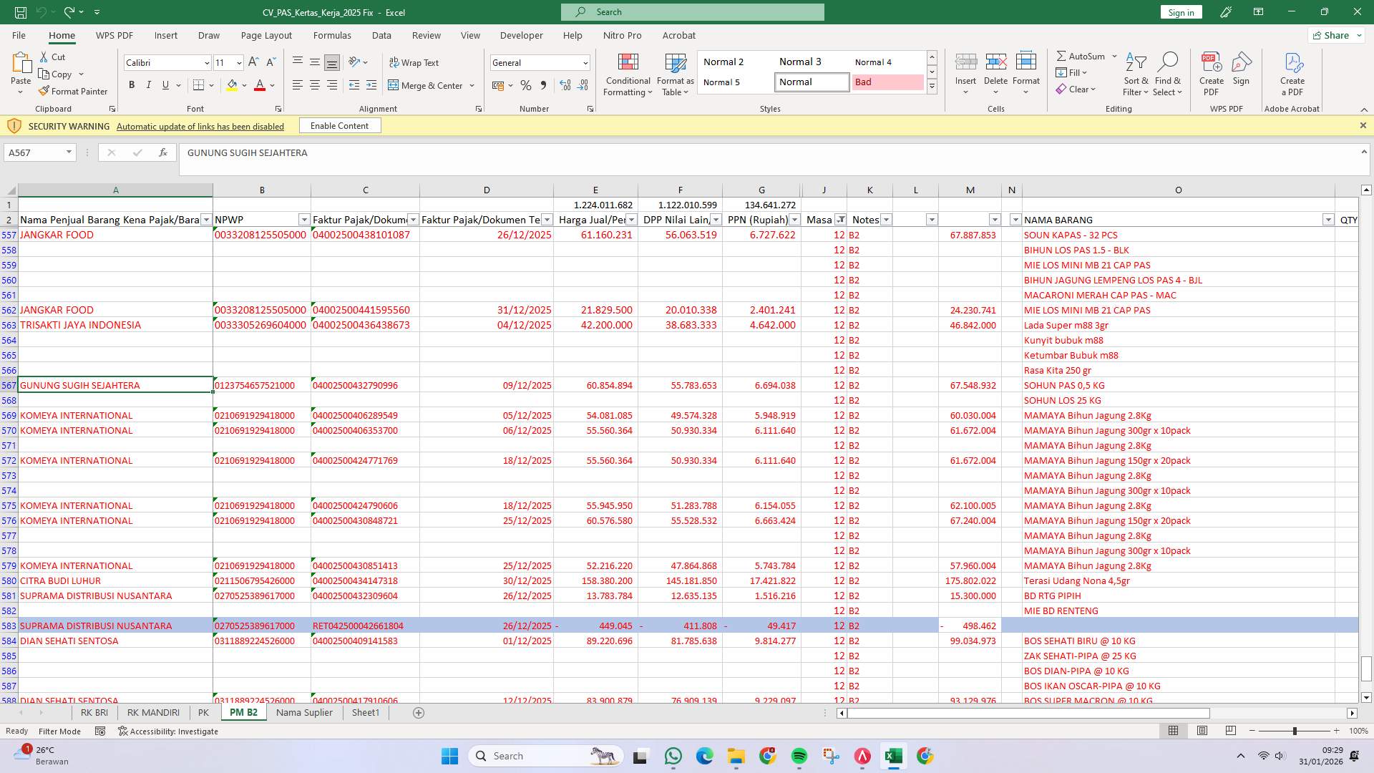Toggle Wrap Text for the selected cell
This screenshot has height=773, width=1374.
click(415, 62)
